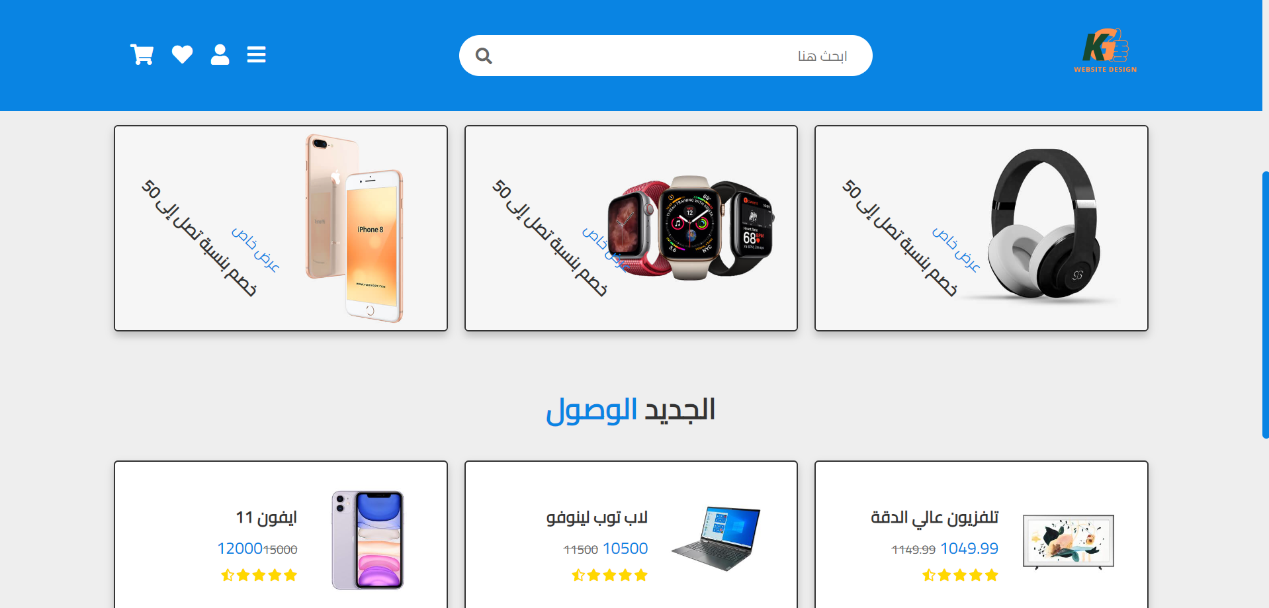
Task: Select the 'لاب توب لينوفو' product title
Action: coord(597,517)
